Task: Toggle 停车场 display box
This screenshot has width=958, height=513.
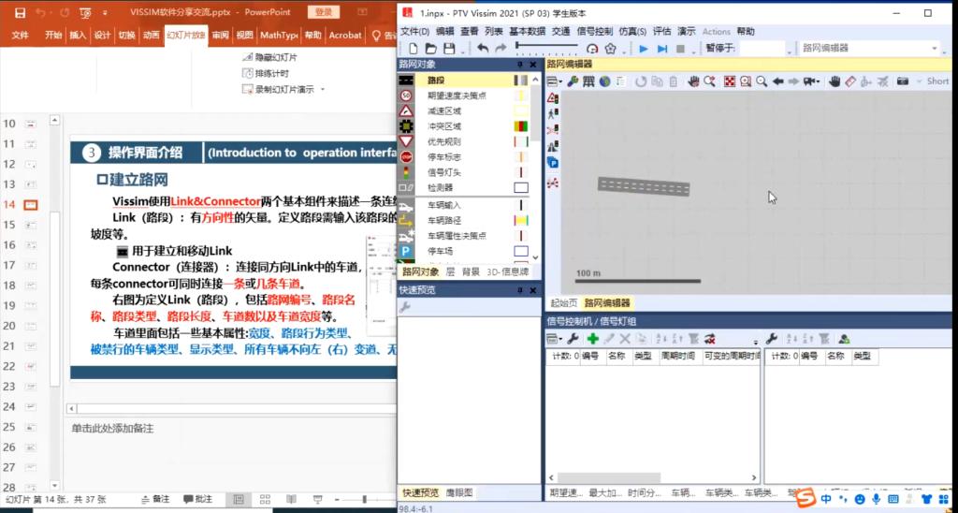Action: click(x=520, y=251)
